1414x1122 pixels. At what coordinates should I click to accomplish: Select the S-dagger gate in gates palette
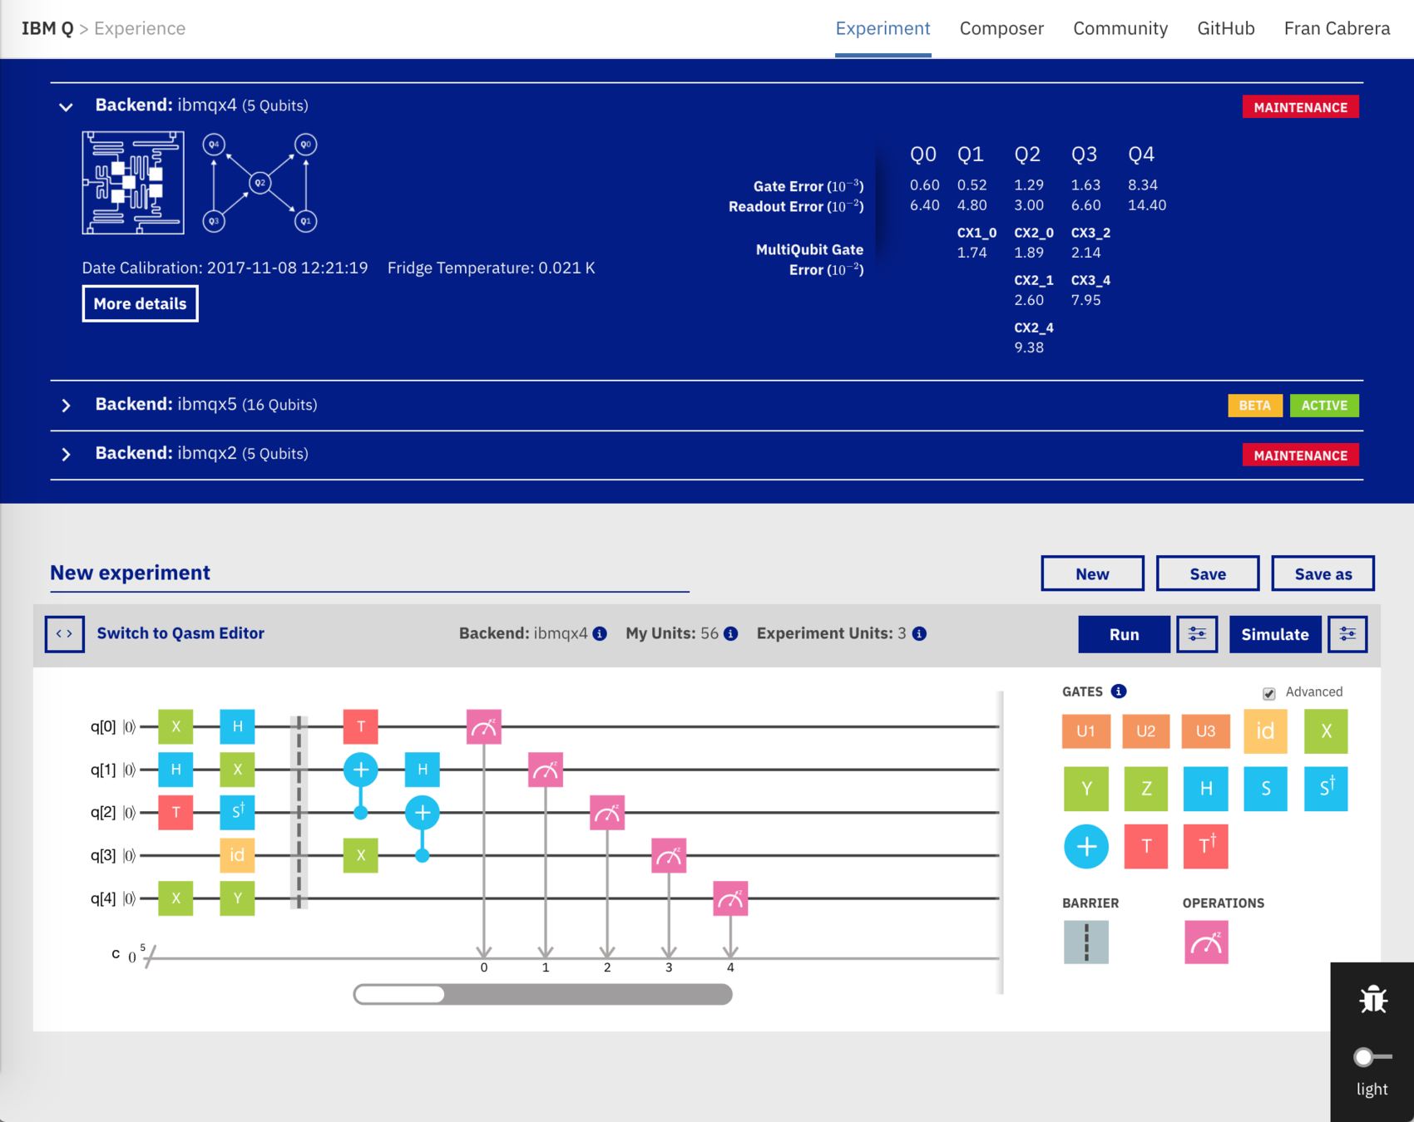click(1326, 789)
